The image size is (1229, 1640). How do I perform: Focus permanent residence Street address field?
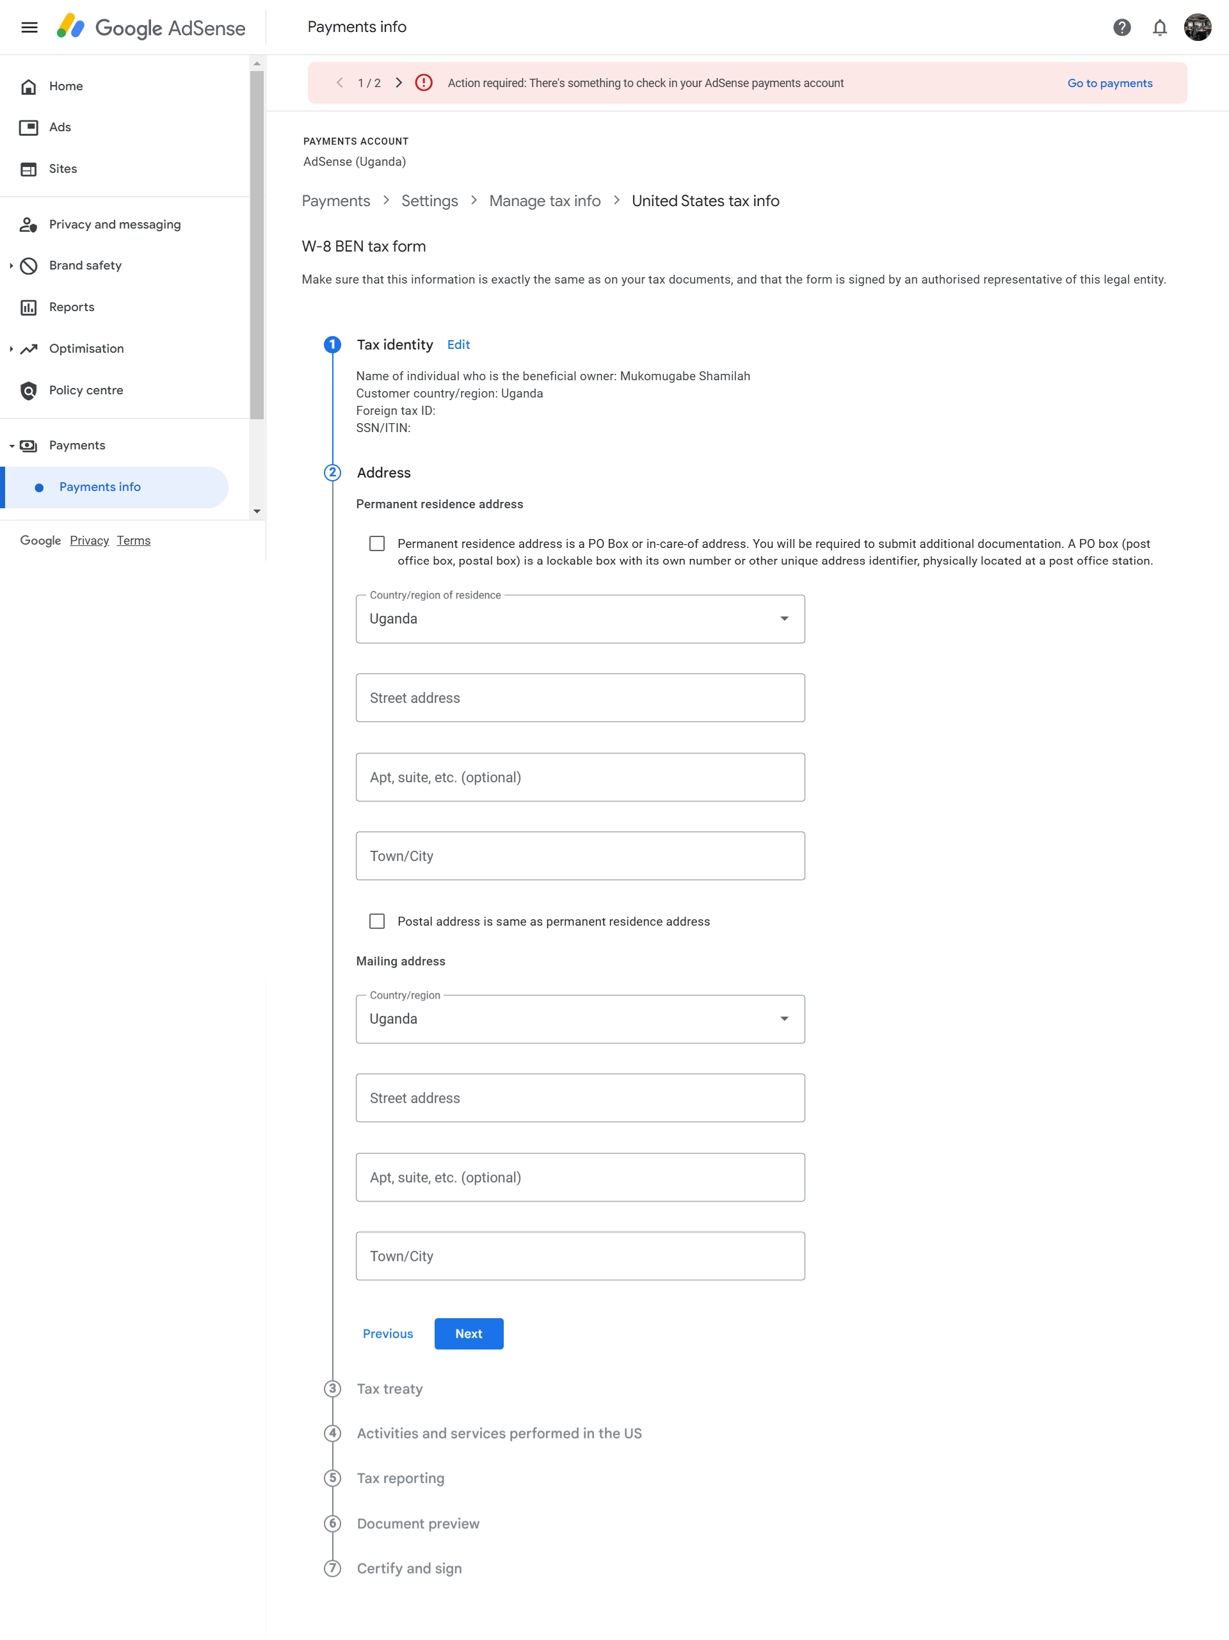click(x=581, y=698)
